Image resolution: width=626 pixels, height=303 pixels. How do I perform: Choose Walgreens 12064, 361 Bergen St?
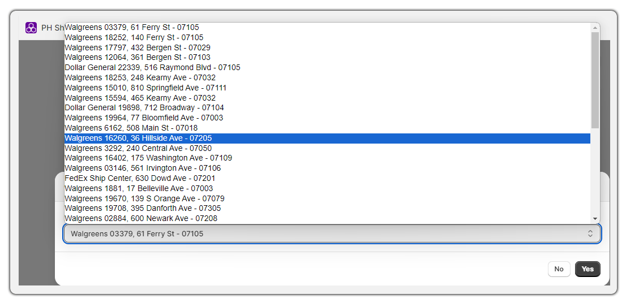click(x=327, y=58)
